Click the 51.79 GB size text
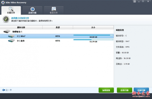152x99 pixels. [x=93, y=41]
